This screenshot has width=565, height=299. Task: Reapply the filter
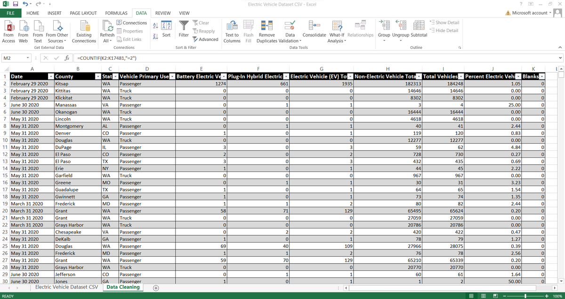(x=204, y=31)
